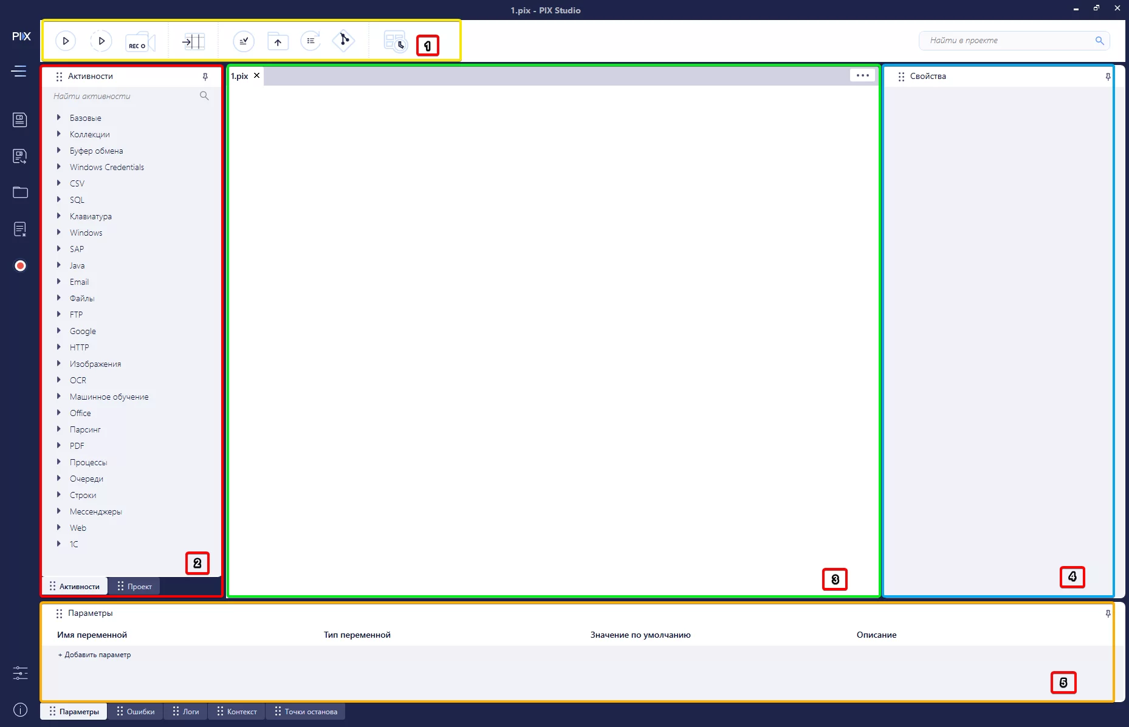The width and height of the screenshot is (1129, 727).
Task: Switch to the Ошибки tab
Action: click(136, 712)
